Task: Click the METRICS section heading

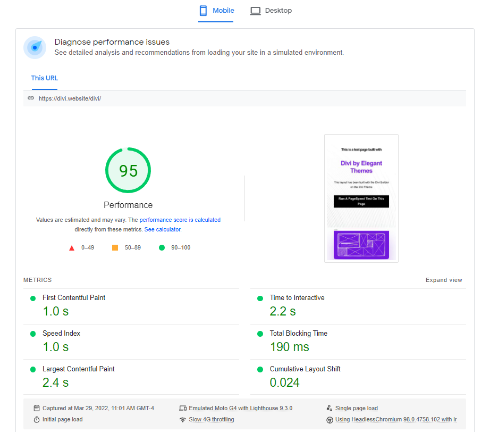Action: coord(38,280)
